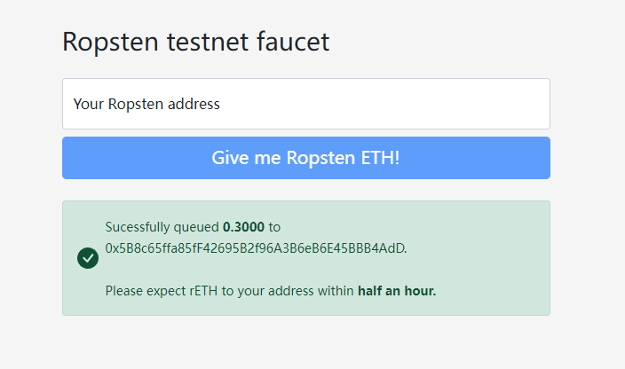Click the words "your address within" in the alert
625x369 pixels.
coord(294,291)
